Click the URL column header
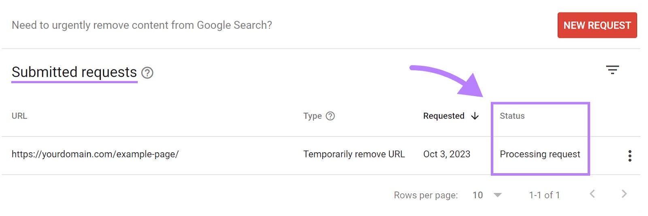This screenshot has width=648, height=216. 19,116
